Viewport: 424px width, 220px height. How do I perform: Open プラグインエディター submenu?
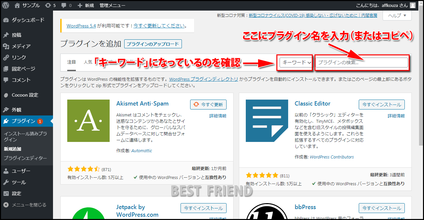click(25, 158)
